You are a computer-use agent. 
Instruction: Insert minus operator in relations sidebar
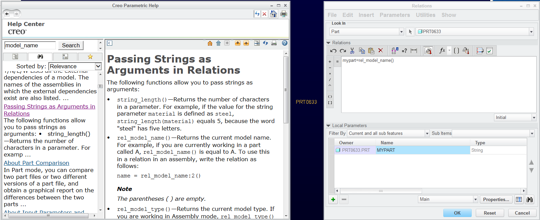click(330, 68)
